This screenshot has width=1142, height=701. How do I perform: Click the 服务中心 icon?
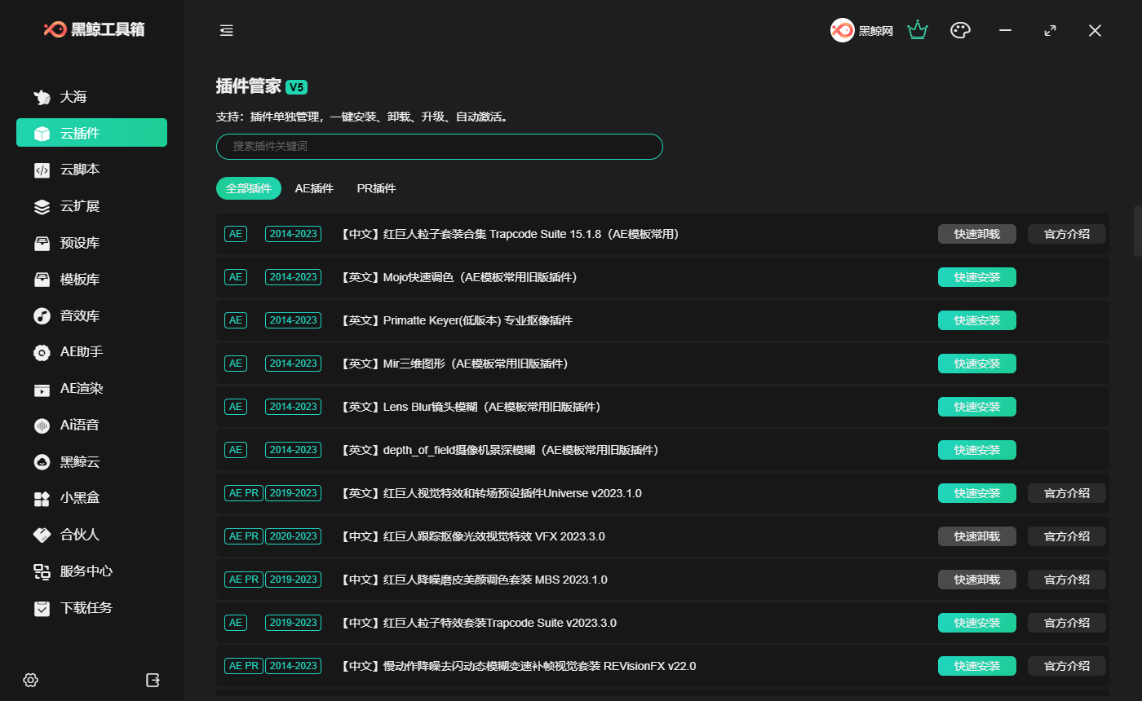click(42, 571)
